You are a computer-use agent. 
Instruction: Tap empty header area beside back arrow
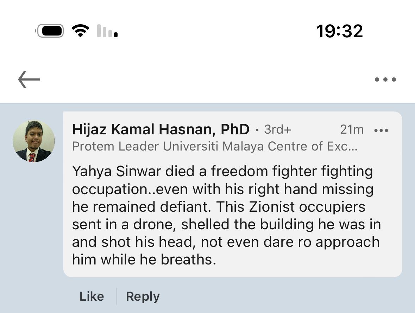(204, 79)
